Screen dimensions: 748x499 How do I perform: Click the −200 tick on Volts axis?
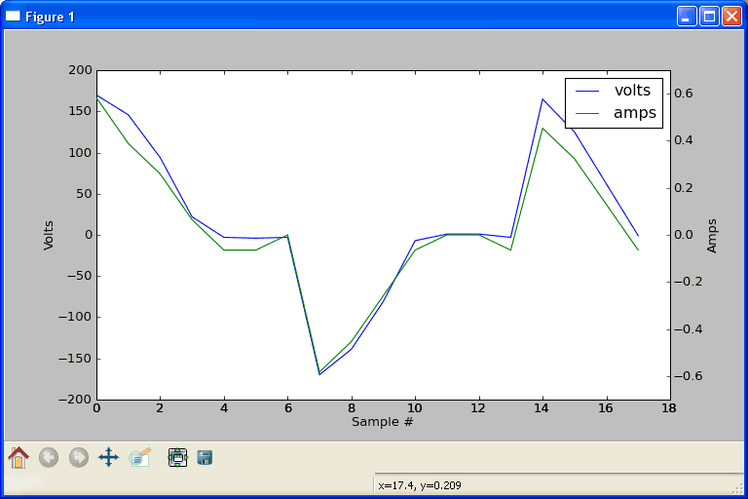click(75, 400)
